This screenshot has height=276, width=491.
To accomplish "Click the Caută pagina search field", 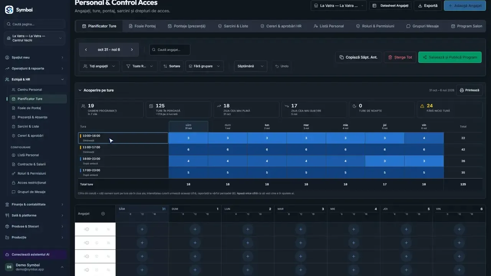I will (35, 24).
